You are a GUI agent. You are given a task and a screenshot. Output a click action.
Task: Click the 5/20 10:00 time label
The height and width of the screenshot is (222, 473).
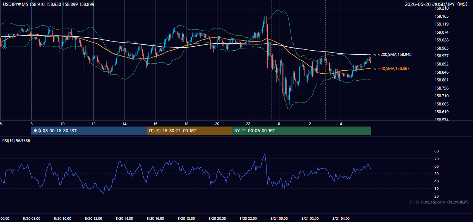coord(62,219)
